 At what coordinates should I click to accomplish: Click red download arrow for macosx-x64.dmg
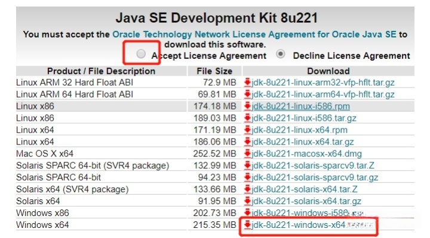[247, 154]
